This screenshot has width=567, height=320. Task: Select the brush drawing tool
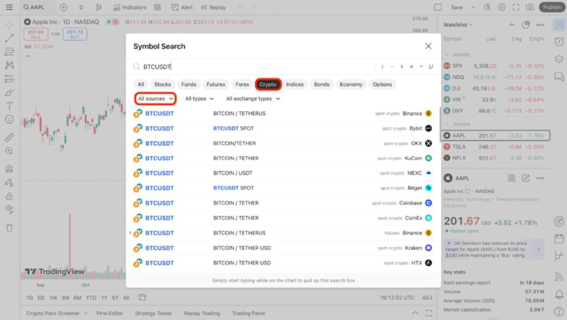tap(9, 92)
